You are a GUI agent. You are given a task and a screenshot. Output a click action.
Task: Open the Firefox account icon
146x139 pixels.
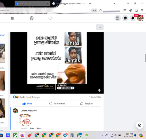[x=131, y=10]
